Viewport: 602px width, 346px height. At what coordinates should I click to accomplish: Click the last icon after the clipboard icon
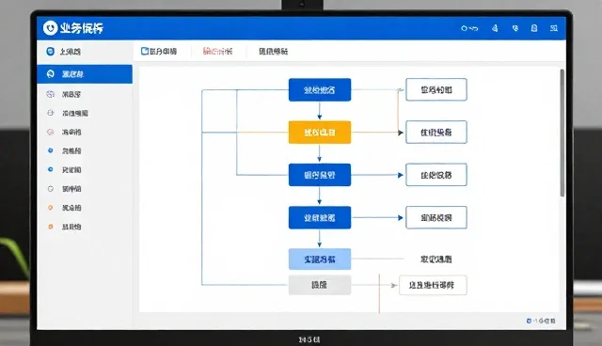coord(554,28)
